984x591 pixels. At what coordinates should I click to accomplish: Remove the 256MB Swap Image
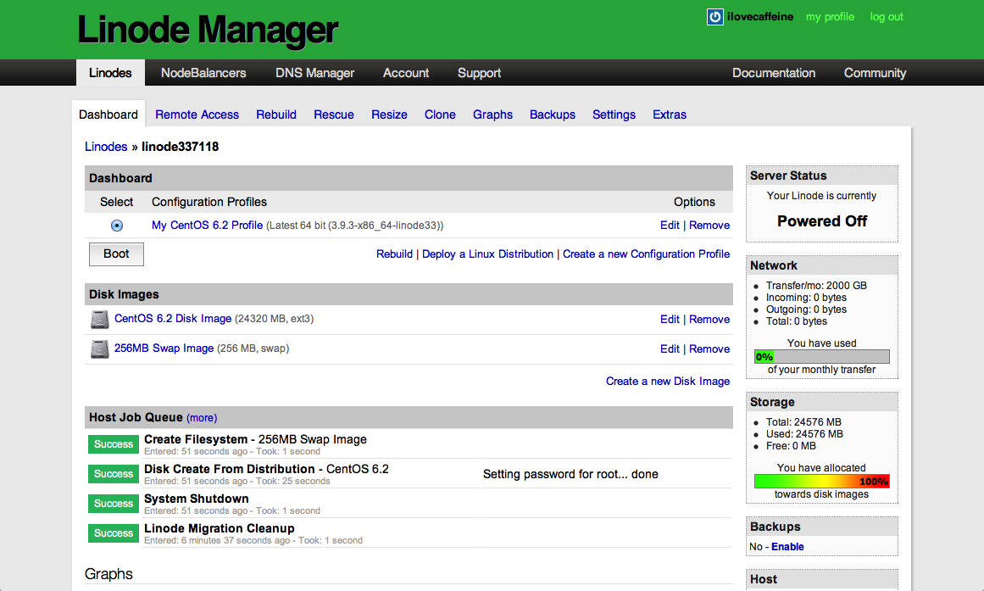click(709, 348)
